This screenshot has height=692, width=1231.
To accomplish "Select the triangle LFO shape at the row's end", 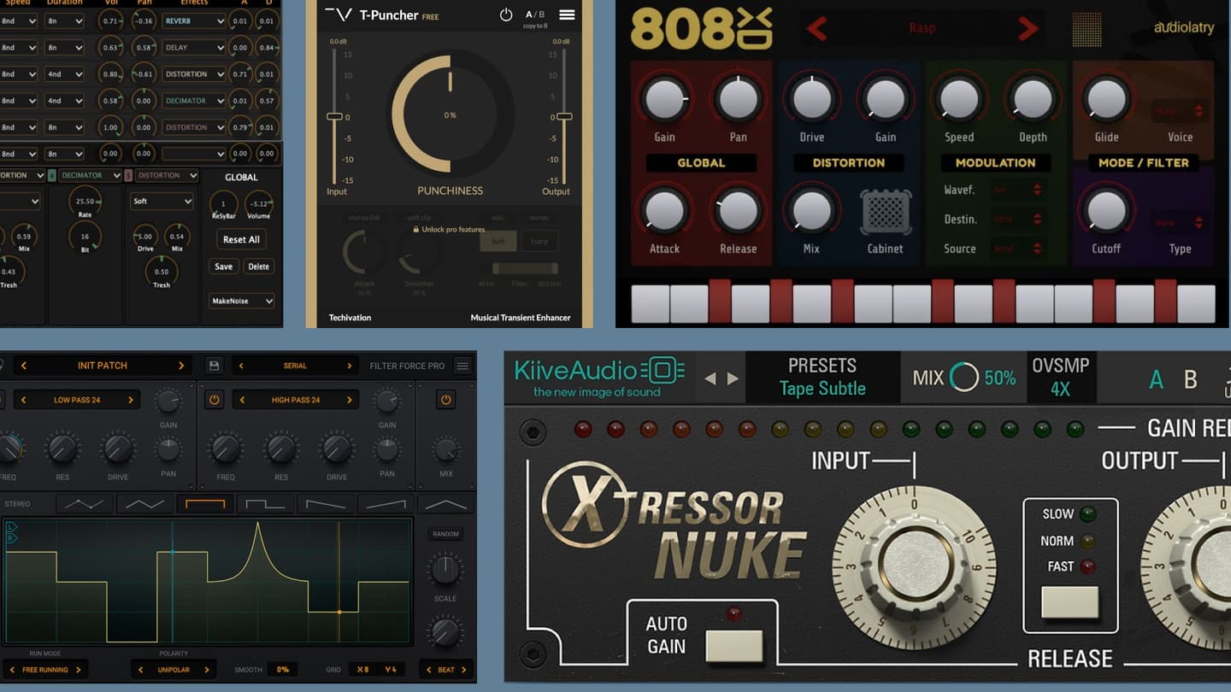I will click(x=445, y=504).
